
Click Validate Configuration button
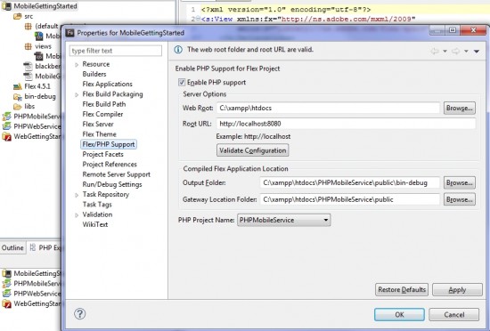tap(252, 150)
